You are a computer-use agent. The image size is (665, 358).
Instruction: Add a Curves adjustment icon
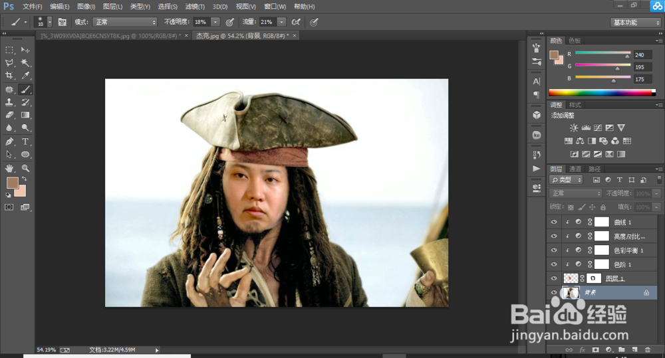(598, 128)
